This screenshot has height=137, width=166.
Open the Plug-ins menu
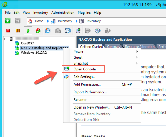84,13
